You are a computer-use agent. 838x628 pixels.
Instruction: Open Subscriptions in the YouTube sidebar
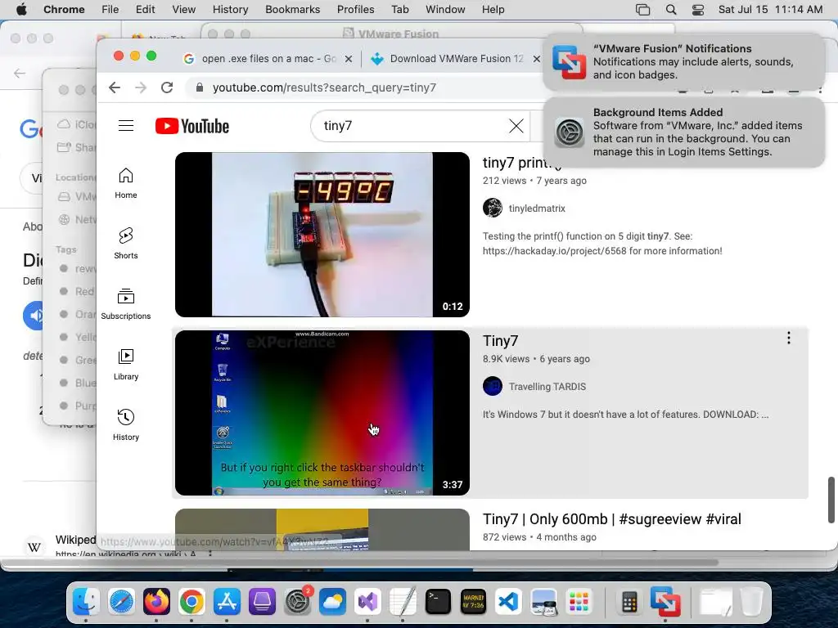point(125,304)
